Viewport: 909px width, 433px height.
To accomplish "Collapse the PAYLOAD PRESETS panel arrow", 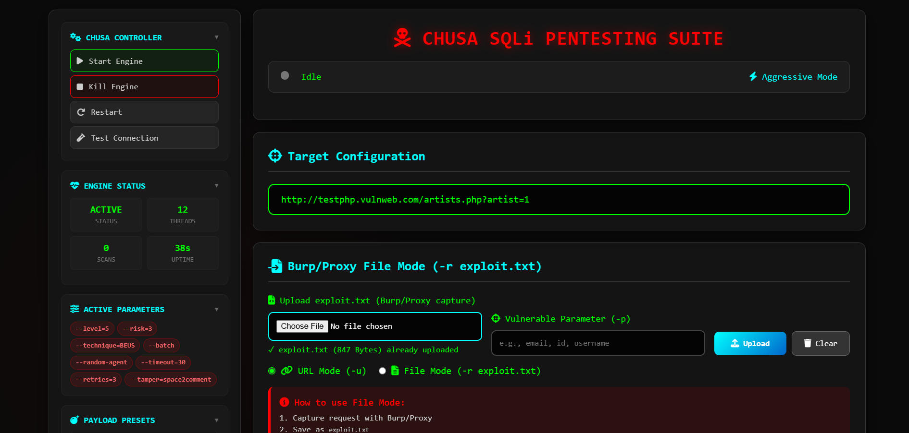I will coord(217,421).
